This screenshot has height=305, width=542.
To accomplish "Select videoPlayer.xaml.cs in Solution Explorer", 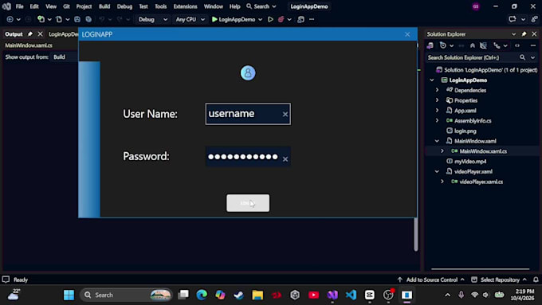I will tap(481, 182).
